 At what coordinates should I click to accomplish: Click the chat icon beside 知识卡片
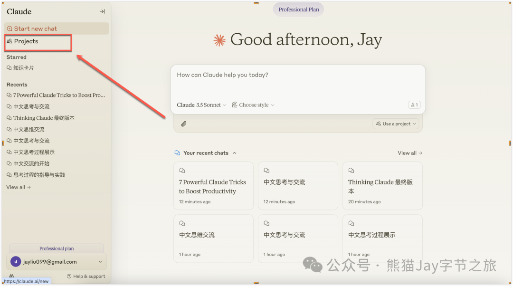[9, 68]
